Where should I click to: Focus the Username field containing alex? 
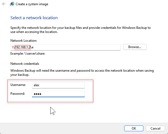click(58, 85)
